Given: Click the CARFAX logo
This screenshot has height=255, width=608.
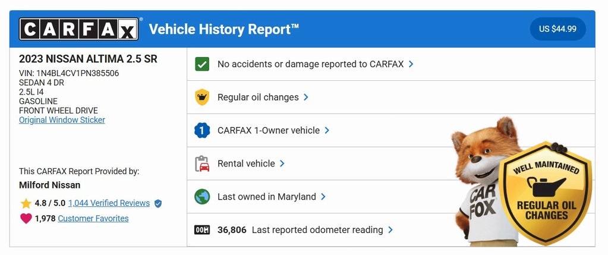Looking at the screenshot, I should 79,29.
